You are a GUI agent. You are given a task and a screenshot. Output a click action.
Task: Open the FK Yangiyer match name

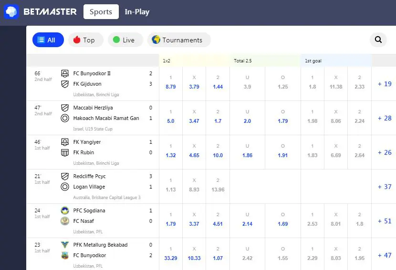[x=87, y=142]
